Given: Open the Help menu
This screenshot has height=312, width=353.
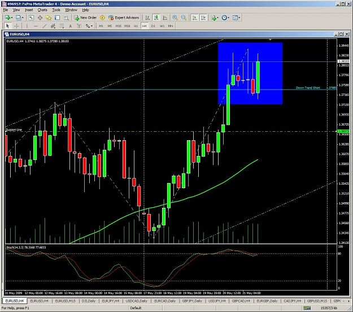Looking at the screenshot, I should (85, 10).
